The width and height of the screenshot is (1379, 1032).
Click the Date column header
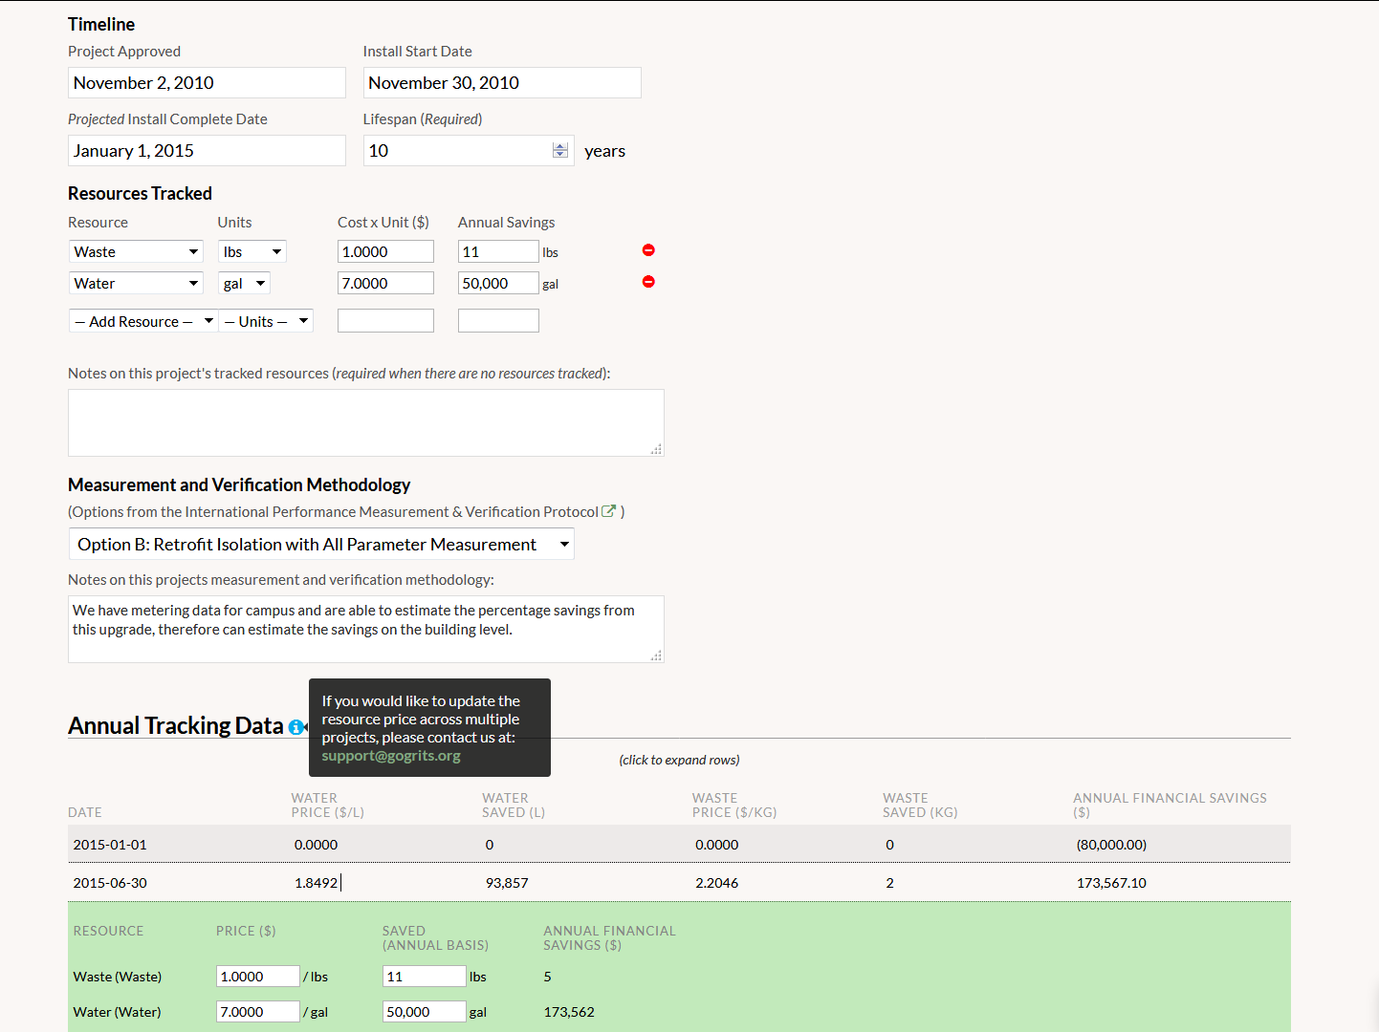85,812
